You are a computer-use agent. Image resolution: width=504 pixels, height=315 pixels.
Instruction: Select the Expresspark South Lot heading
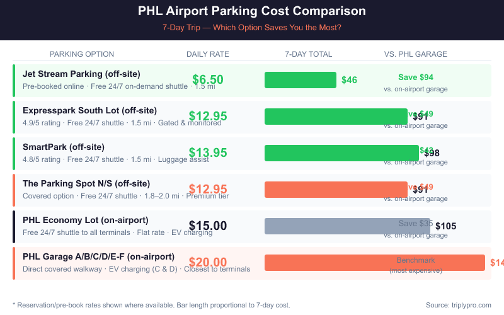(x=89, y=110)
